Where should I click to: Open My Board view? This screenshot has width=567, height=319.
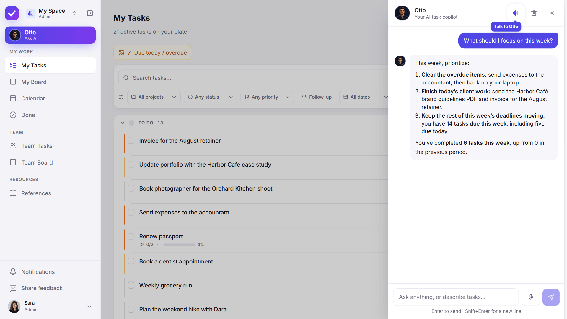pos(50,82)
